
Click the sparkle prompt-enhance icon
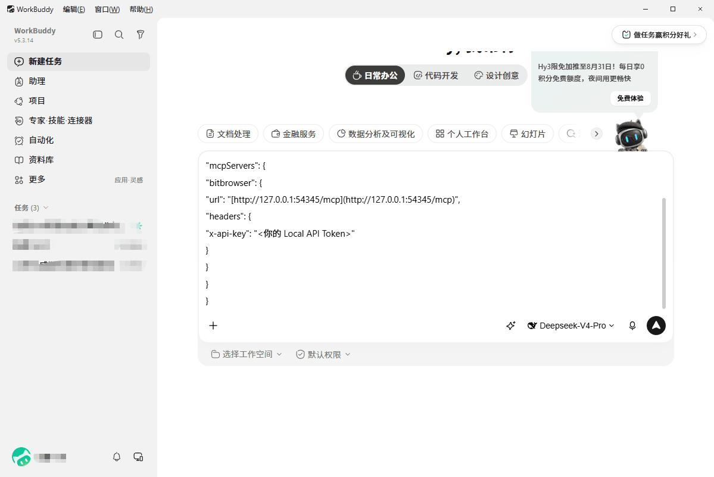tap(510, 326)
